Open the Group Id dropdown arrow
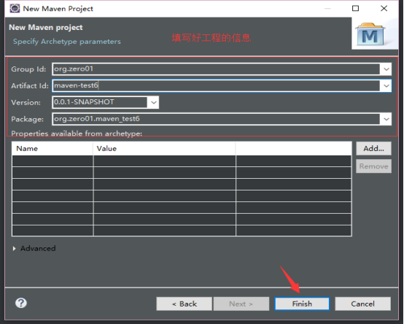Viewport: 404px width, 324px height. 386,69
